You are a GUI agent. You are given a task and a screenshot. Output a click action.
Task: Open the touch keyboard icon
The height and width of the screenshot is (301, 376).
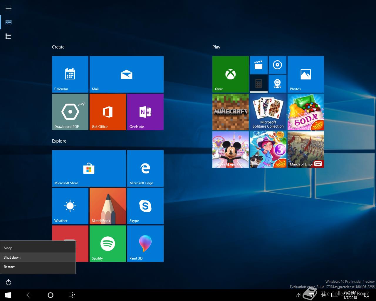335,295
